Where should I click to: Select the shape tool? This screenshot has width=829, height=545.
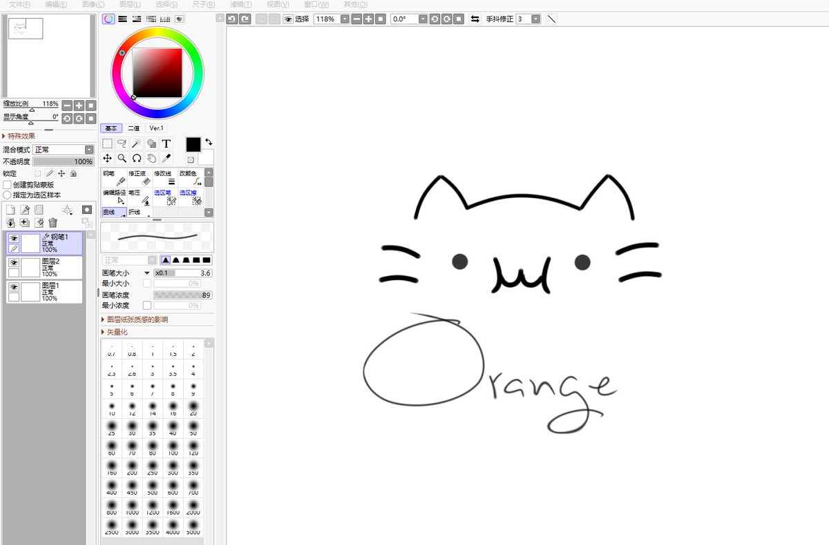pos(151,143)
